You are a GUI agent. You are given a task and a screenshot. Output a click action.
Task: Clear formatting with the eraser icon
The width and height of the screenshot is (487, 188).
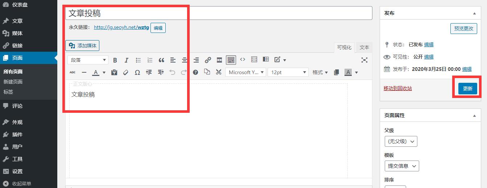(126, 72)
